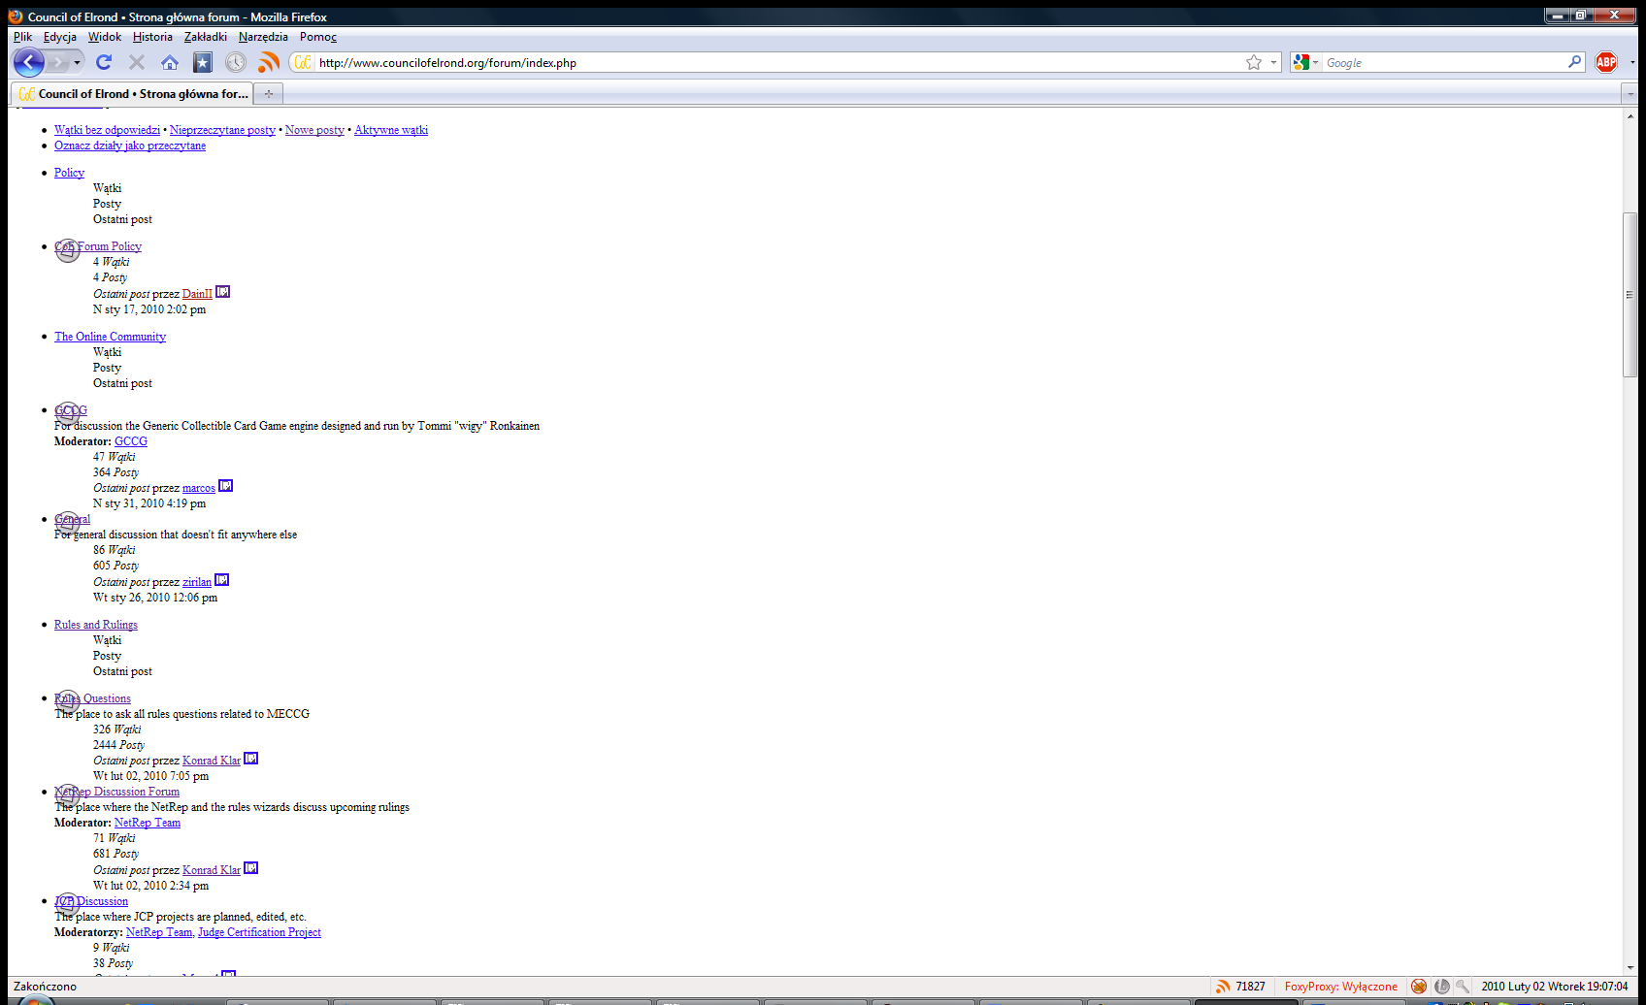1646x1005 pixels.
Task: View latest post icon next to marcos
Action: (225, 486)
